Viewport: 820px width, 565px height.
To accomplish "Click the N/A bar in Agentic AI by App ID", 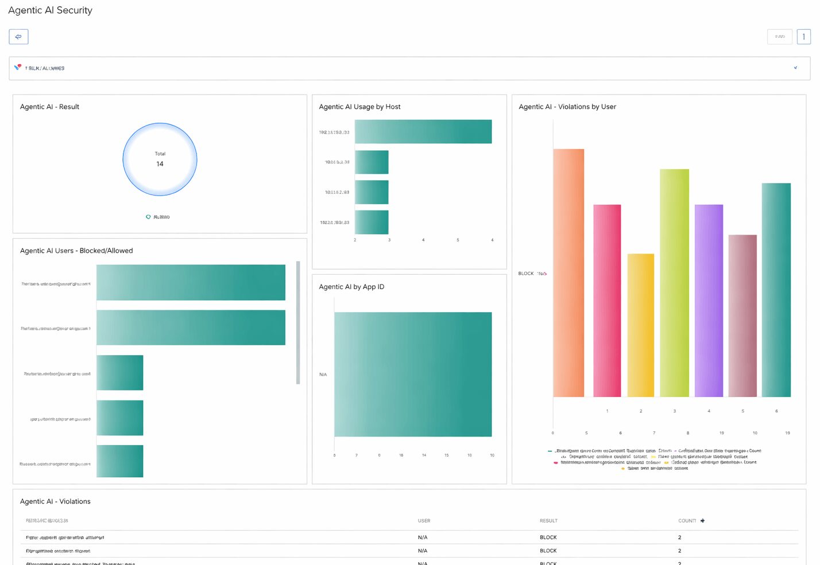I will point(413,374).
